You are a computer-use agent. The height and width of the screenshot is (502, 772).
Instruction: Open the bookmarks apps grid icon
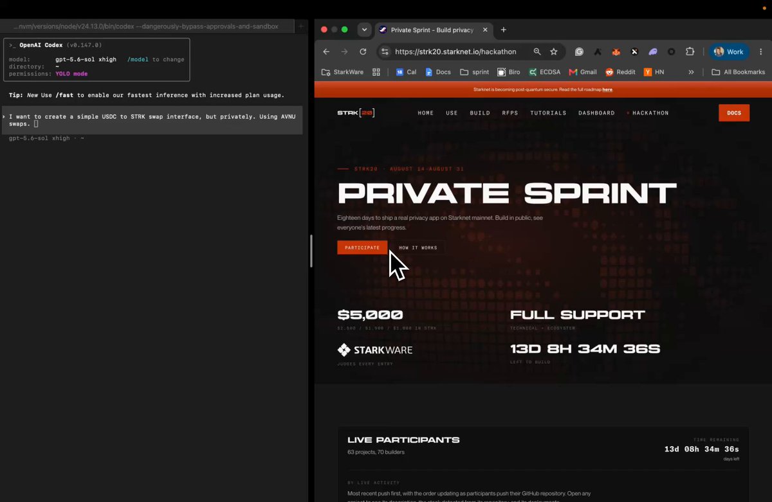click(376, 72)
